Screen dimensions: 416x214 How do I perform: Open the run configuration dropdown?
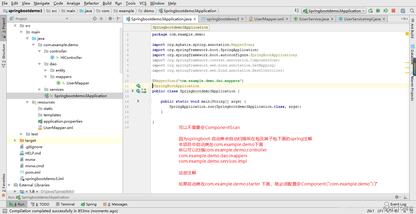click(x=334, y=11)
